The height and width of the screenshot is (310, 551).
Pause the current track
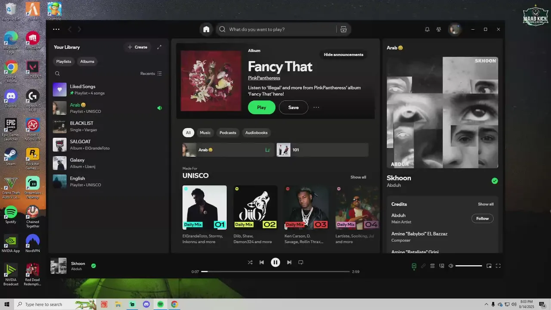click(x=275, y=262)
